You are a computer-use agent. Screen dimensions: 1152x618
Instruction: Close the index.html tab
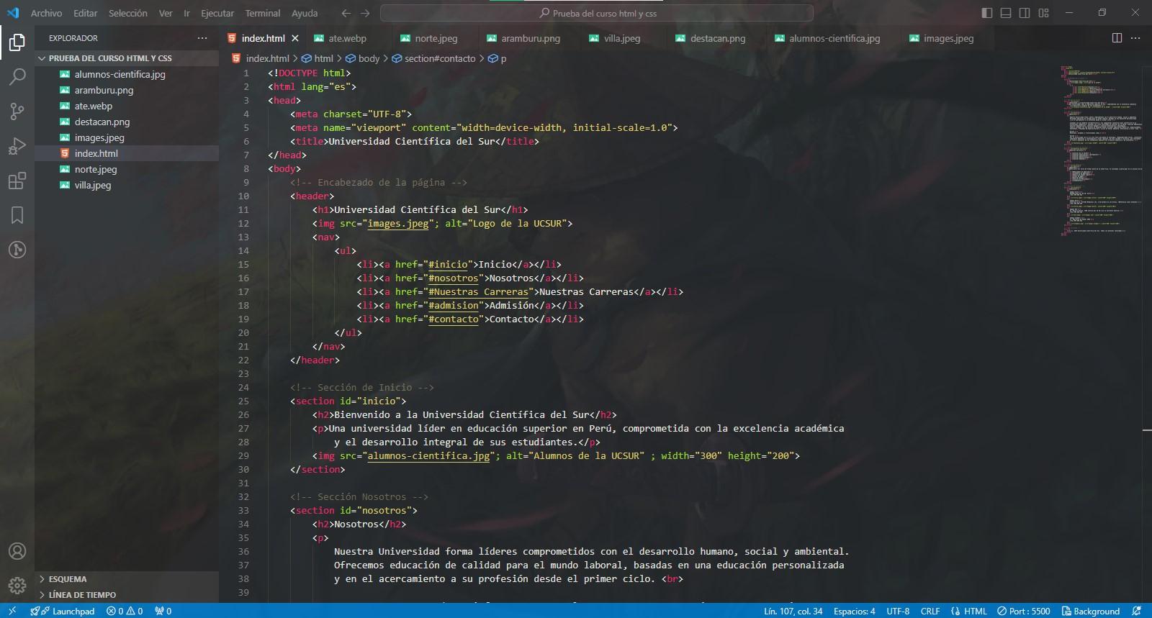point(294,38)
